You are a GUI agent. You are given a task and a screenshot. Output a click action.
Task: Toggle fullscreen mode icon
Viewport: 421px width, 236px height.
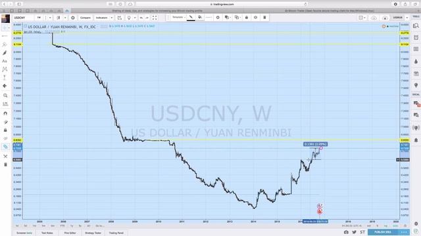coord(155,18)
